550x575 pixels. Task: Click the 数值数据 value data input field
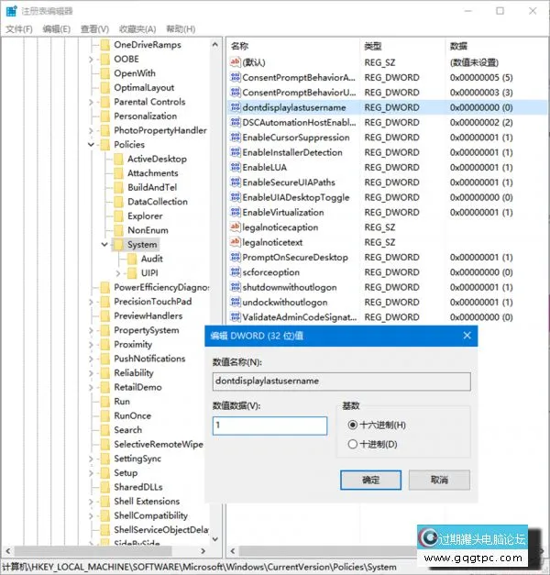(269, 426)
